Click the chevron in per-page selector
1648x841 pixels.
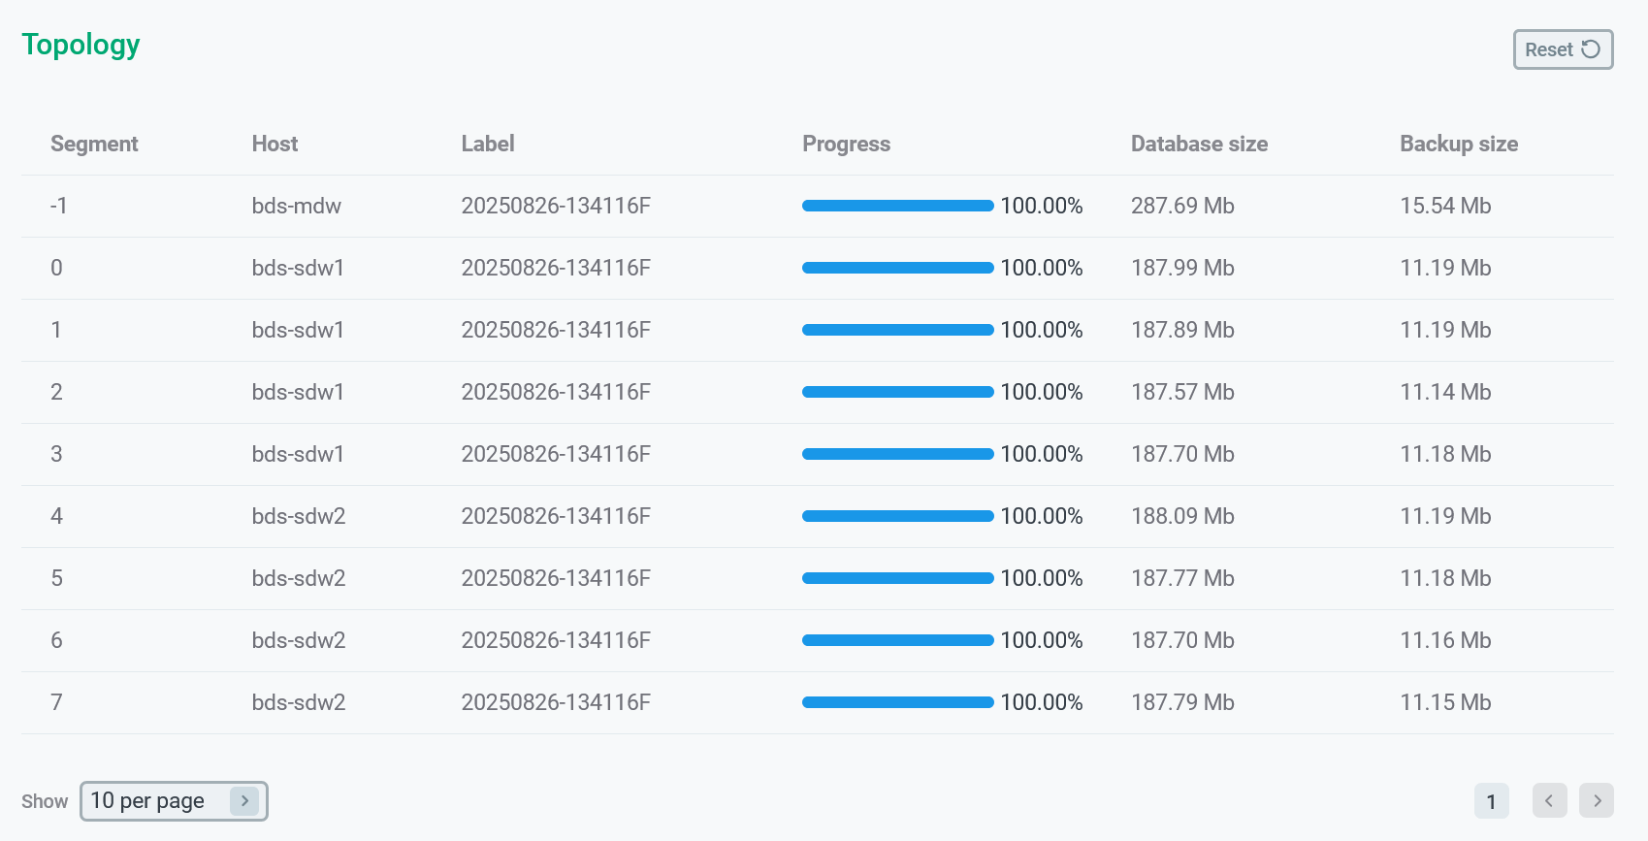pyautogui.click(x=244, y=801)
